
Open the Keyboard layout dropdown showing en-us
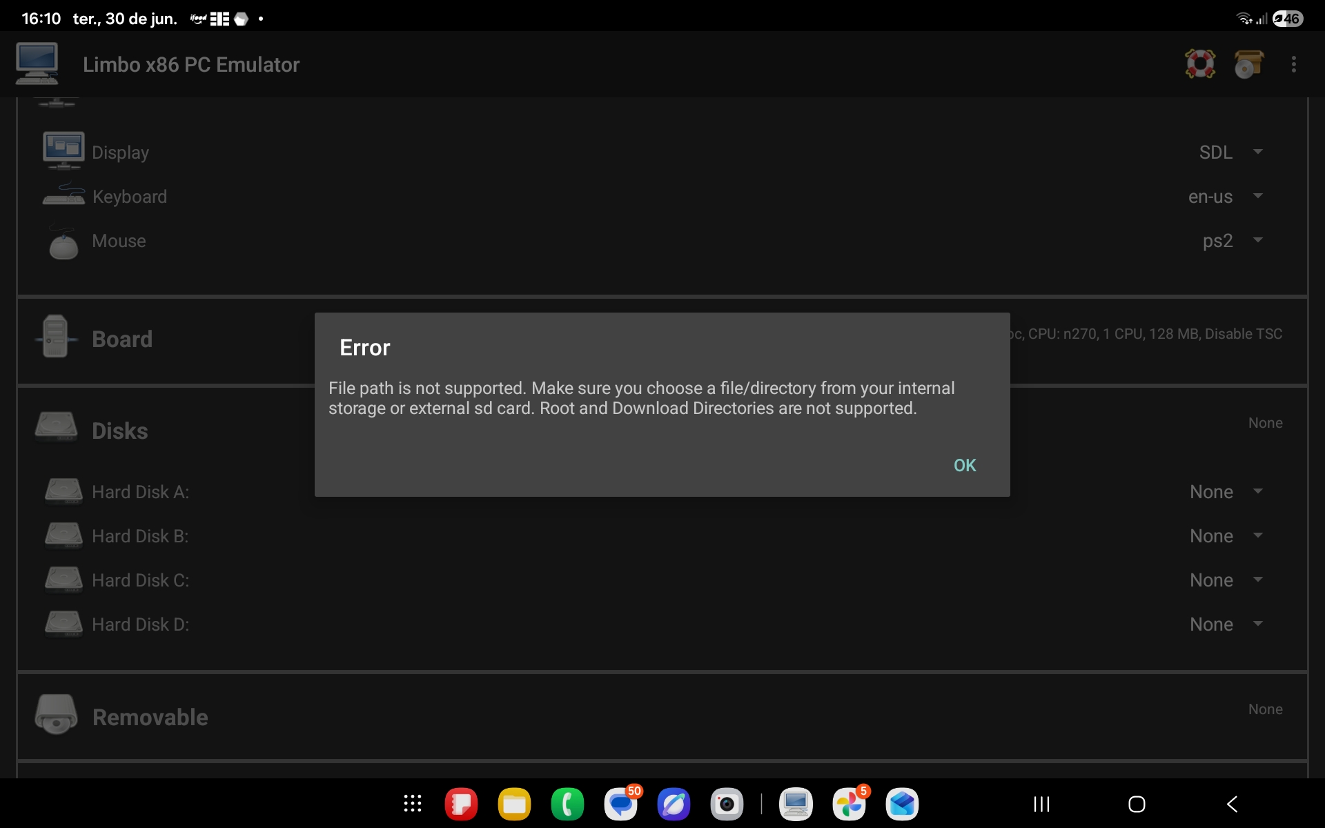1225,197
